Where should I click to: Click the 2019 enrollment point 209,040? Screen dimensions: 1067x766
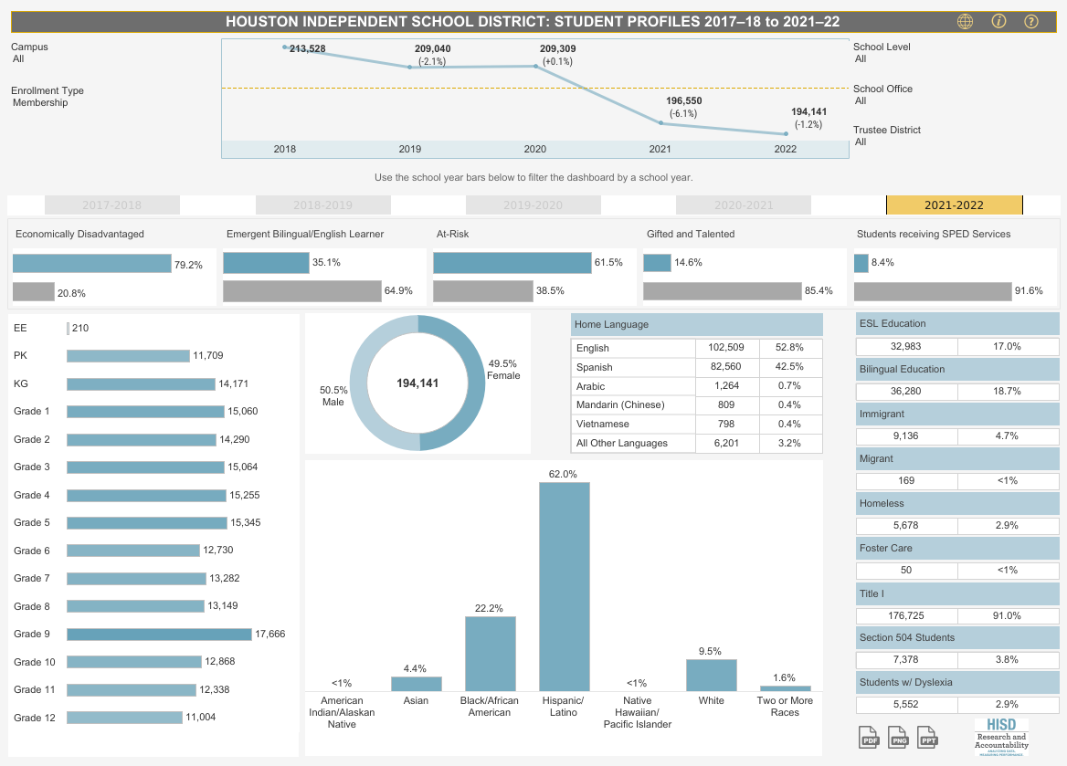pos(409,67)
